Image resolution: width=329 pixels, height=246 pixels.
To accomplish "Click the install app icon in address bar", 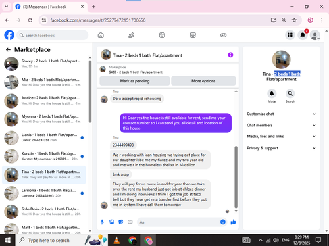I will [x=274, y=20].
